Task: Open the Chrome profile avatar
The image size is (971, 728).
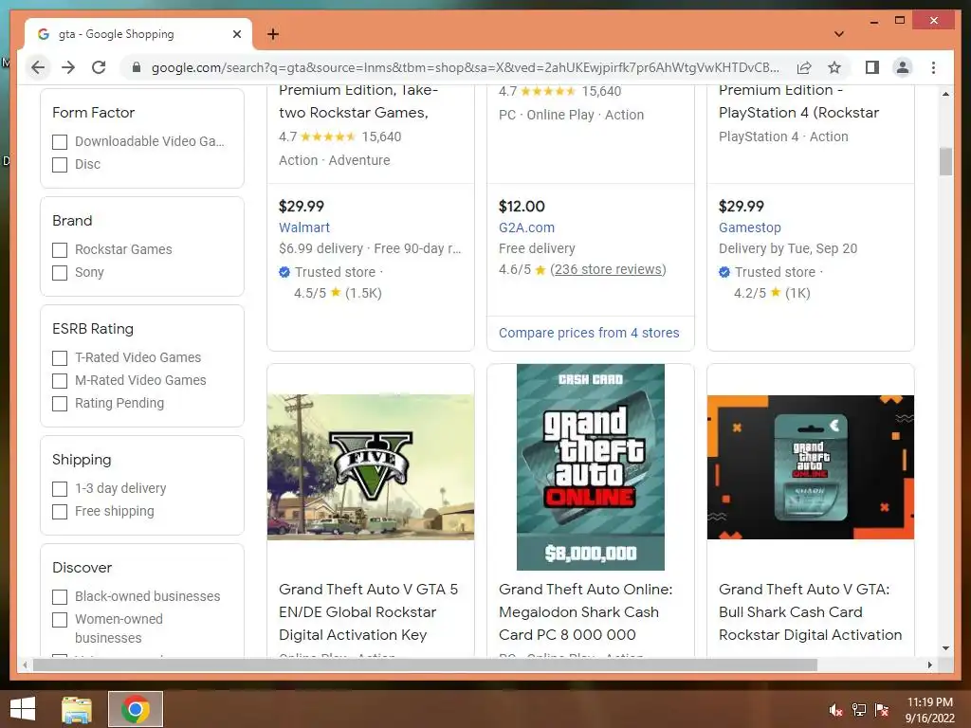Action: click(903, 67)
